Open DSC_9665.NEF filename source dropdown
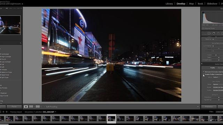This screenshot has height=125, width=223. (55, 112)
